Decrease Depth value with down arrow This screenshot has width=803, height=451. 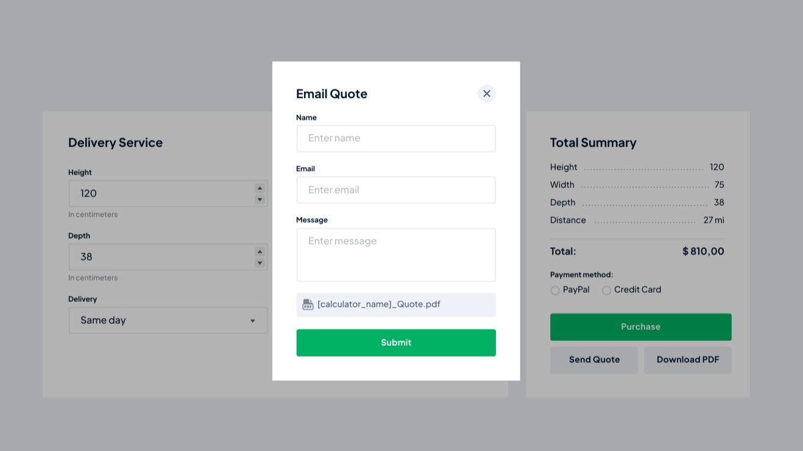pyautogui.click(x=260, y=263)
